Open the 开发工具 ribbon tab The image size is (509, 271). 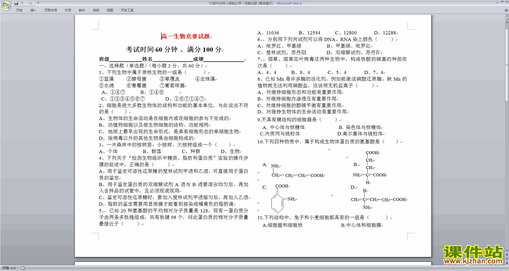point(127,10)
